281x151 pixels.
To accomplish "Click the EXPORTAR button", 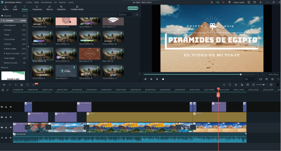I will tap(133, 8).
